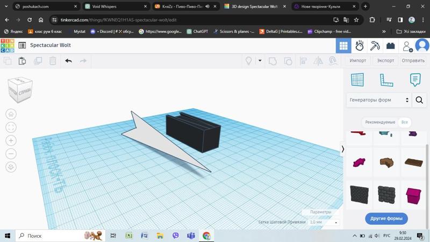Switch shapes filter to Все
Viewport: 430px width, 242px height.
(405, 122)
